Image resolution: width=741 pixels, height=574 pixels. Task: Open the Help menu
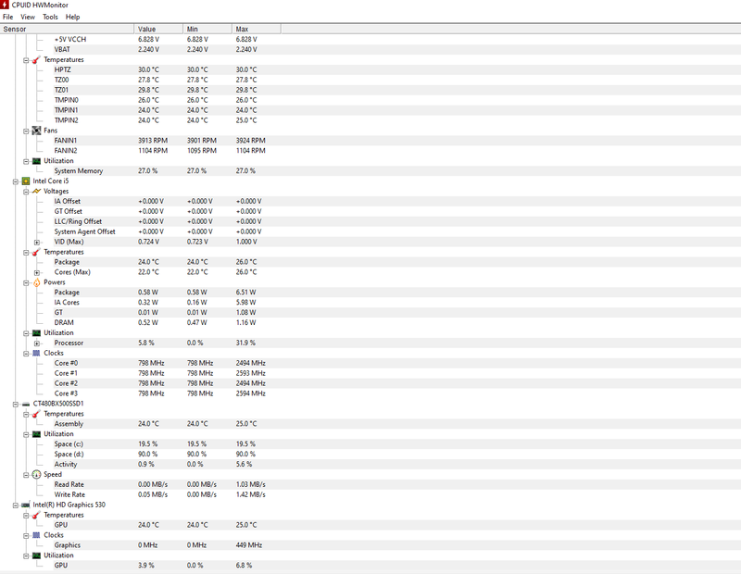click(x=73, y=17)
